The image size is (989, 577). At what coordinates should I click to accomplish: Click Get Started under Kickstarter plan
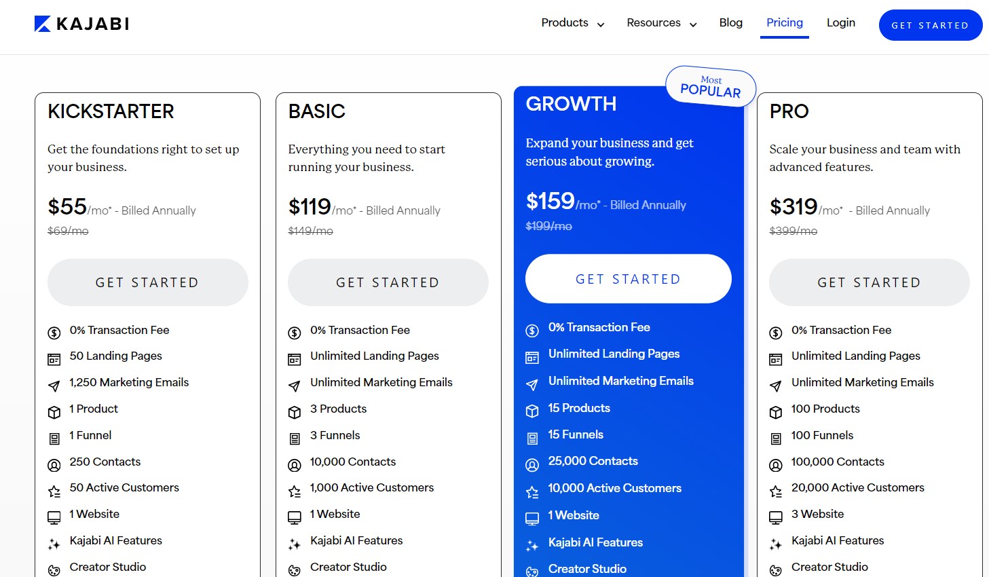coord(147,282)
